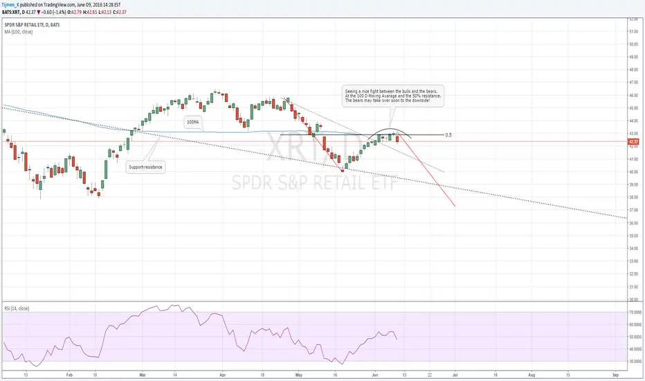Select the RSI (14, close) indicator label
The width and height of the screenshot is (645, 381).
[17, 308]
